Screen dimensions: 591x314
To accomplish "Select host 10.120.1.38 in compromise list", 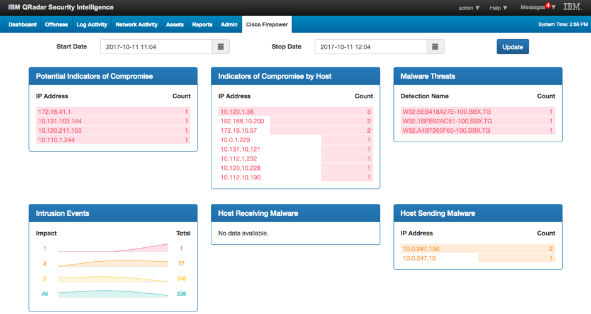I will [x=237, y=111].
